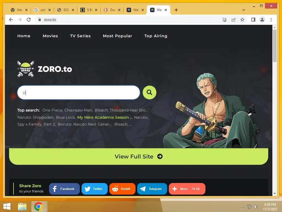Screen dimensions: 282x212
Task: Switch to the 'onli' Google tab
Action: click(x=40, y=10)
